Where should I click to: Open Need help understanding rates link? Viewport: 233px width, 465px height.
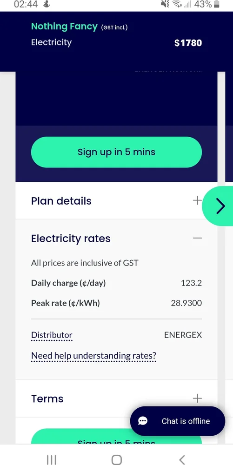[x=93, y=355]
